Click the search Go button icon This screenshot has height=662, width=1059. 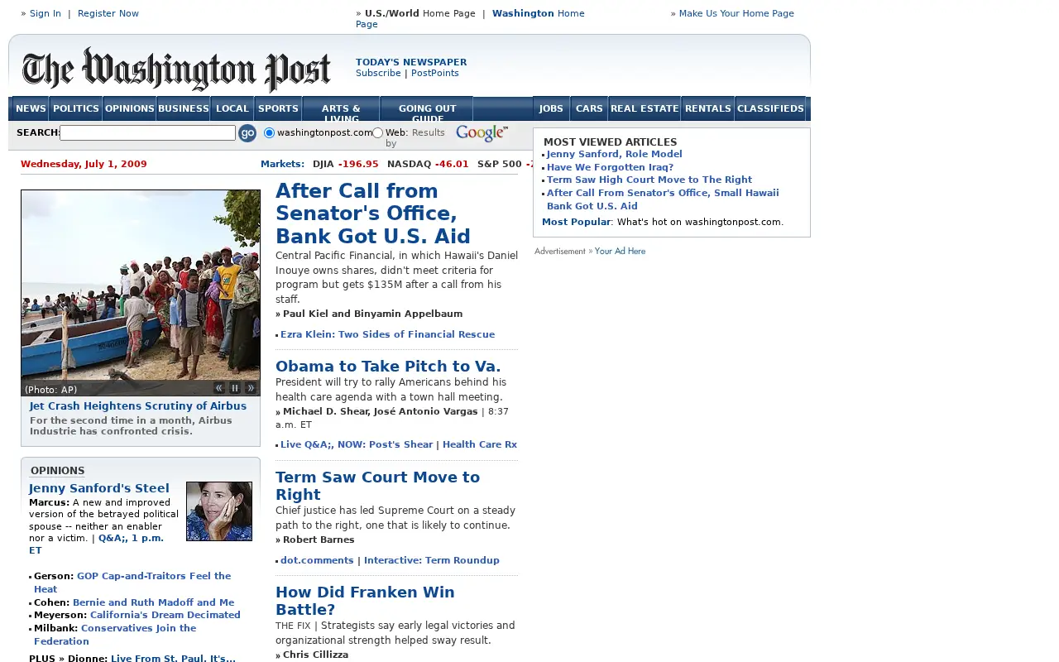(x=247, y=133)
